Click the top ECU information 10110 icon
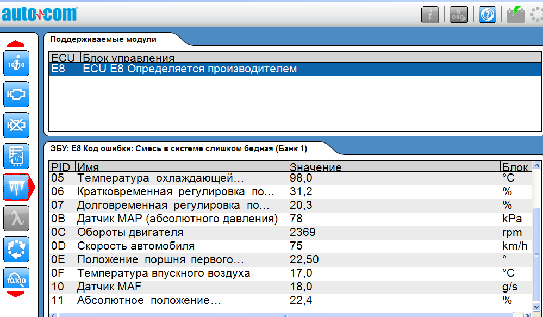Viewport: 543px width, 317px height. point(16,64)
